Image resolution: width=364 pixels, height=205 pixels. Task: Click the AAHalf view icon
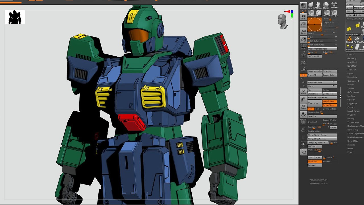(x=303, y=39)
